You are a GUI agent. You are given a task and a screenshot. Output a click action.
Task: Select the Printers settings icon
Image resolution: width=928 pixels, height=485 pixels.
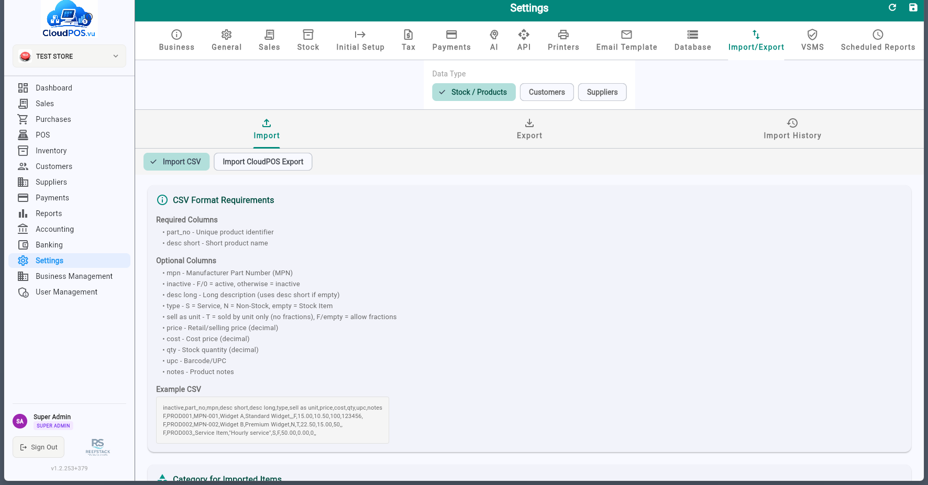tap(564, 35)
